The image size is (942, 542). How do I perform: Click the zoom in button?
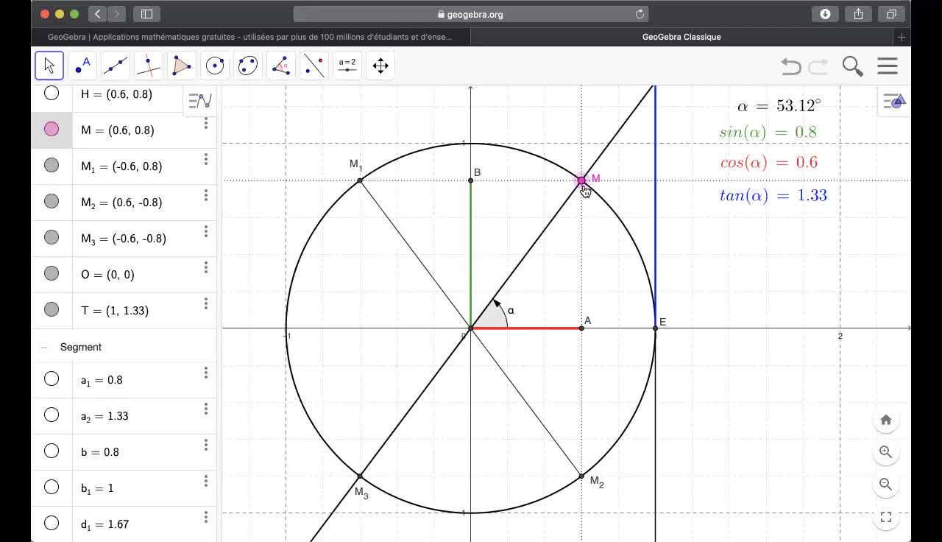tap(885, 452)
